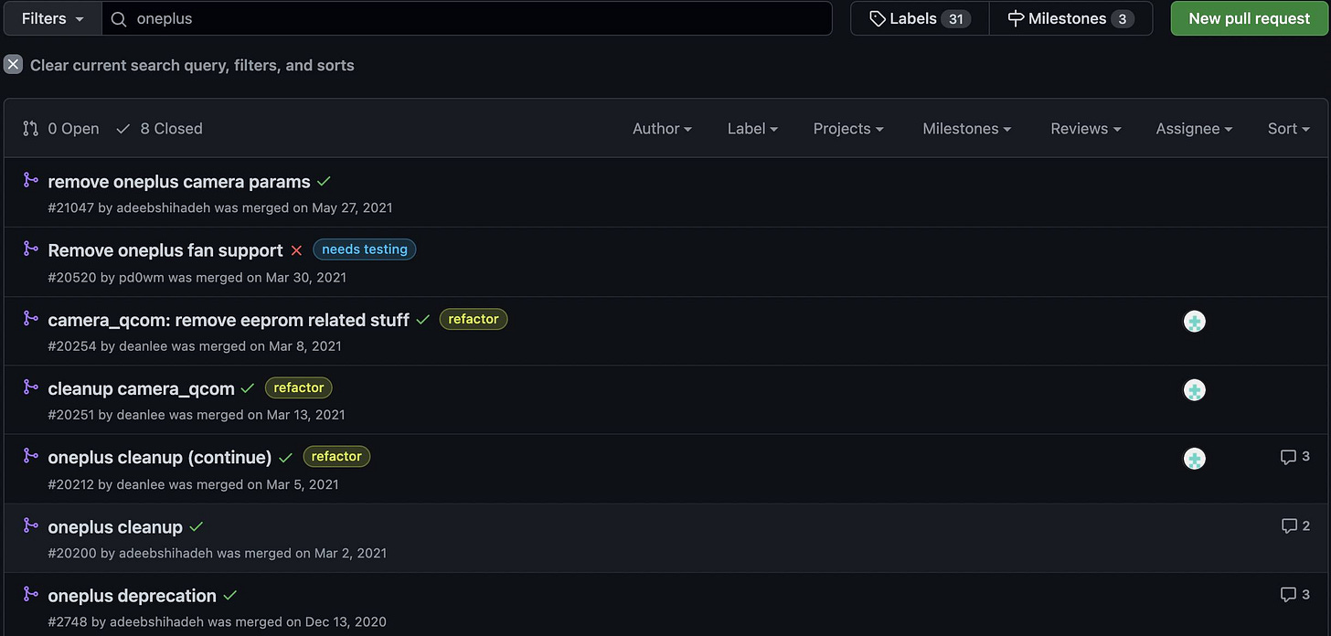
Task: Click green check status on cleanup camera_qcom
Action: [248, 388]
